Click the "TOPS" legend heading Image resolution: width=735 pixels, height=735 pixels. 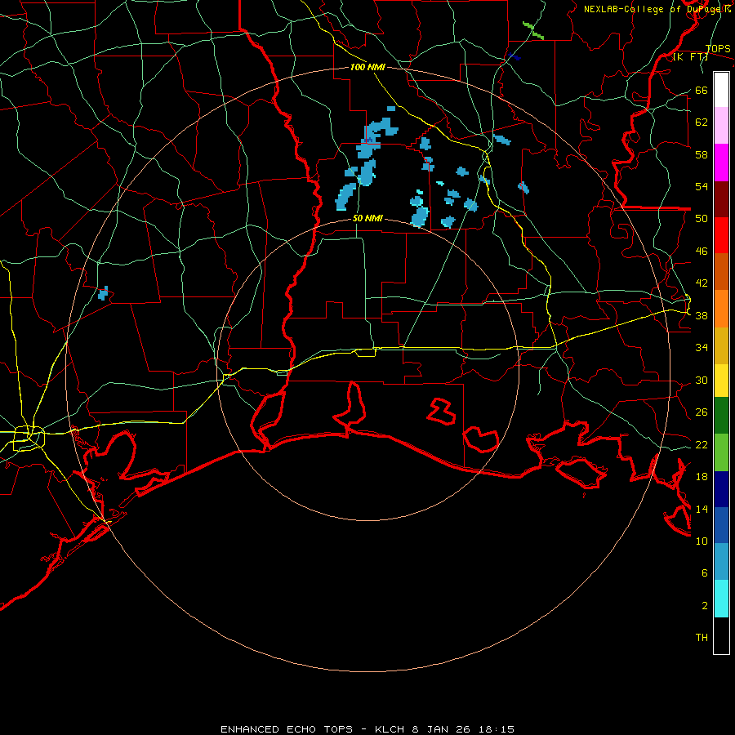[x=718, y=48]
